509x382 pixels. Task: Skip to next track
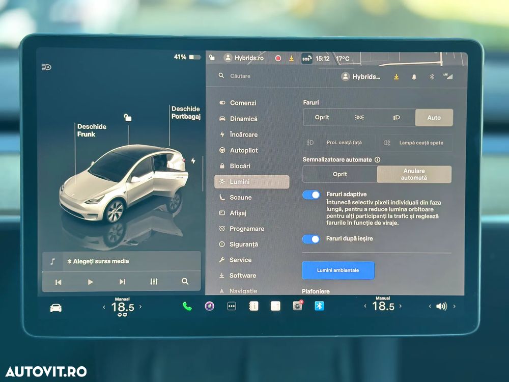coord(122,281)
